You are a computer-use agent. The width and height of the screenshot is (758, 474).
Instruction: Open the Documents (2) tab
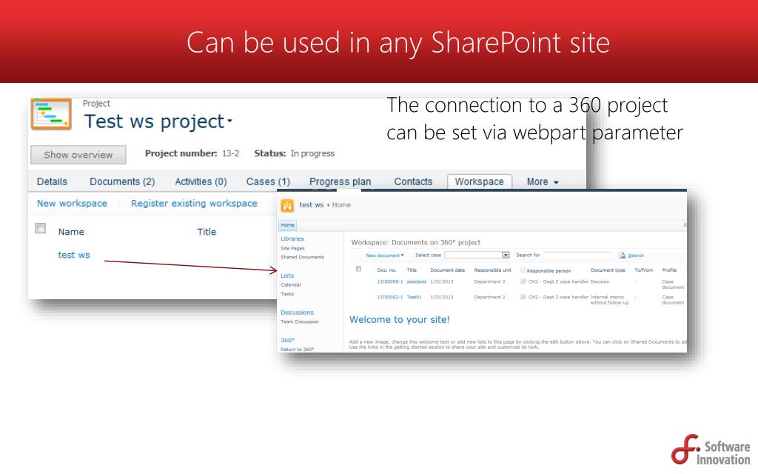pos(122,182)
